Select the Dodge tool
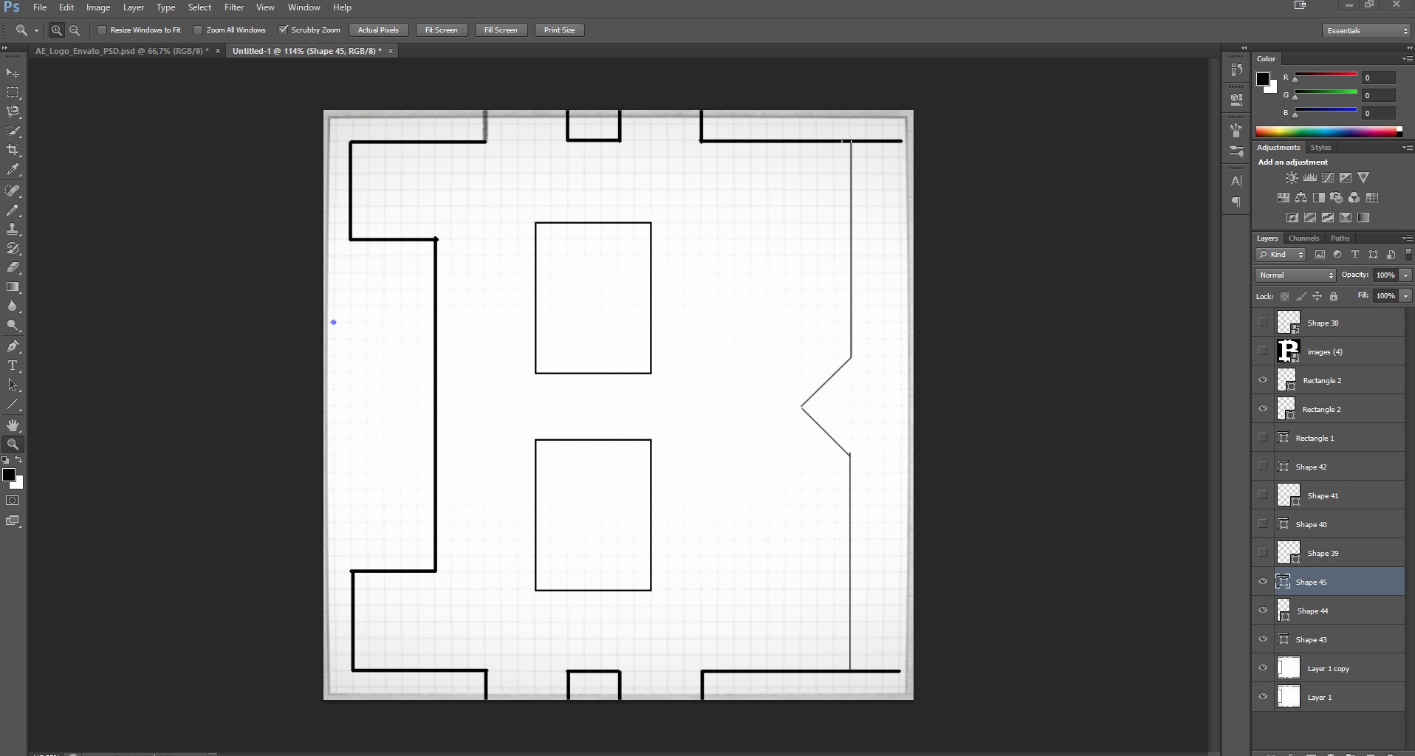 pos(13,325)
